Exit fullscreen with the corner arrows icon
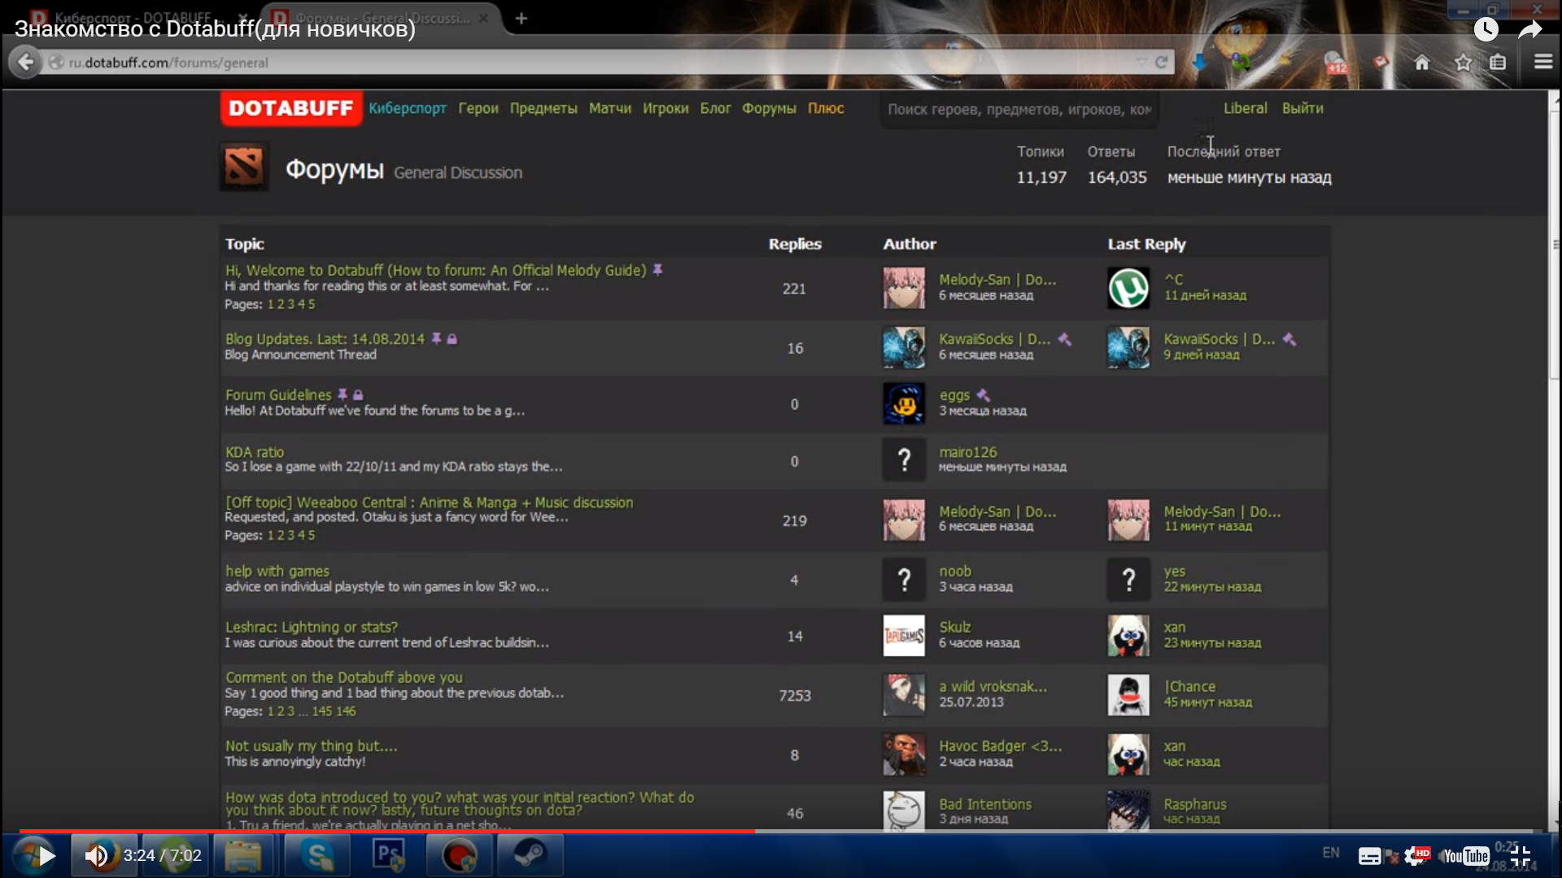This screenshot has width=1562, height=878. pos(1521,856)
